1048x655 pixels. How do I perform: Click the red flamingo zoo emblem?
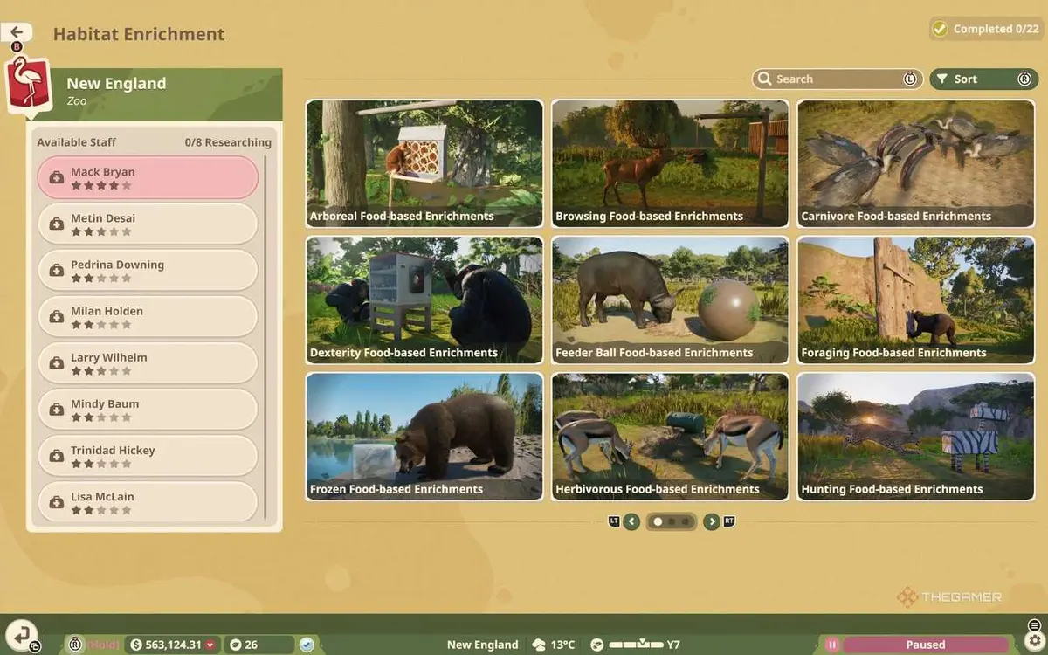click(29, 86)
